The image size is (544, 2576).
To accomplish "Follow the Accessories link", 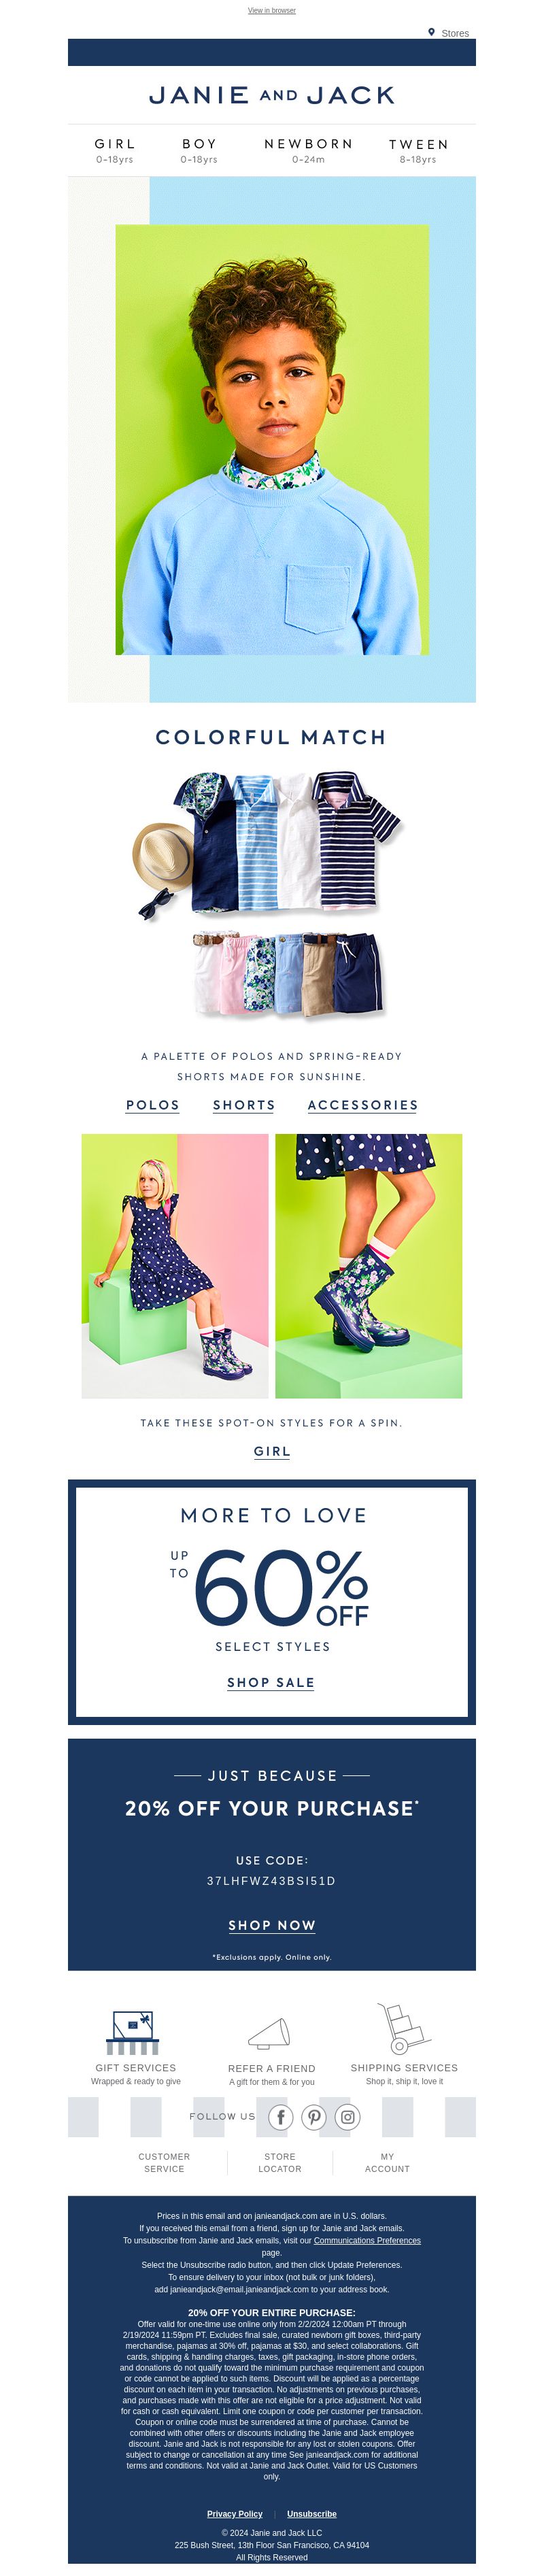I will pos(363,1105).
